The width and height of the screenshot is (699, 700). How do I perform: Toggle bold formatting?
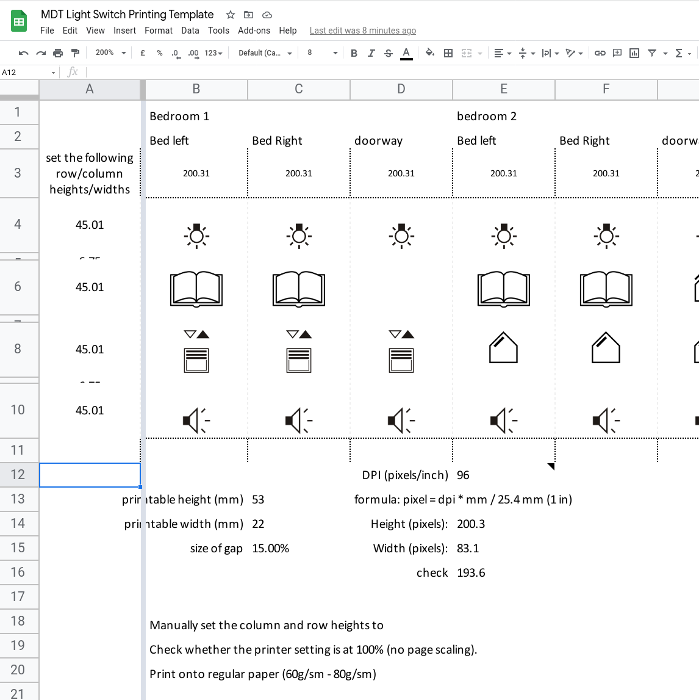[x=354, y=53]
